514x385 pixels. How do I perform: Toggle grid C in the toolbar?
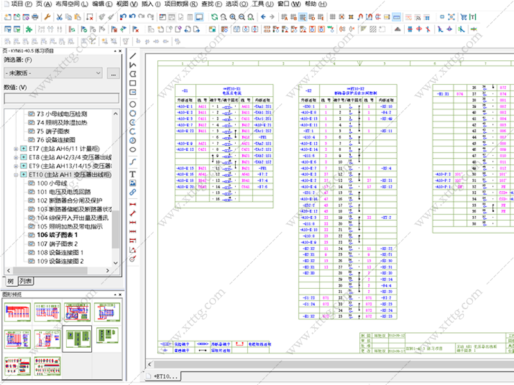(x=303, y=17)
